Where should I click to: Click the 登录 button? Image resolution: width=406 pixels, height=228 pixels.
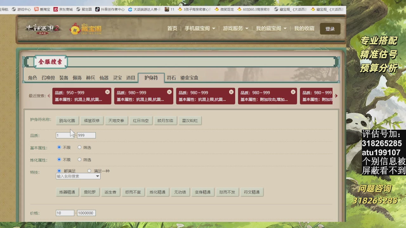330,29
